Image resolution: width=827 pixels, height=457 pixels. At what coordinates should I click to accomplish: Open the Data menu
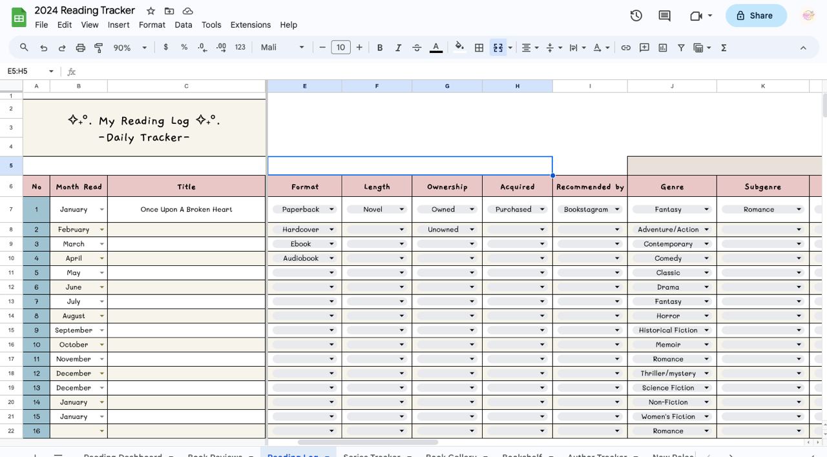pos(183,25)
